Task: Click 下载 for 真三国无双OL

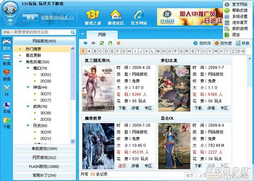Action: 122,108
